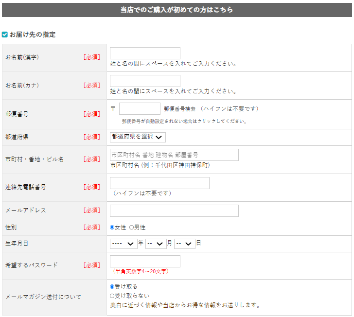Toggle the お届け先の指定 checkbox

(x=5, y=35)
